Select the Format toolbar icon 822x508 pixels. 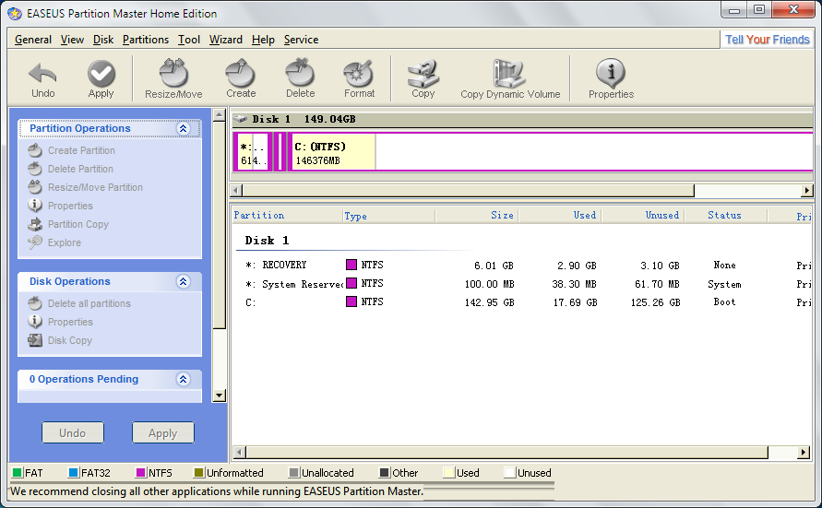pyautogui.click(x=359, y=73)
